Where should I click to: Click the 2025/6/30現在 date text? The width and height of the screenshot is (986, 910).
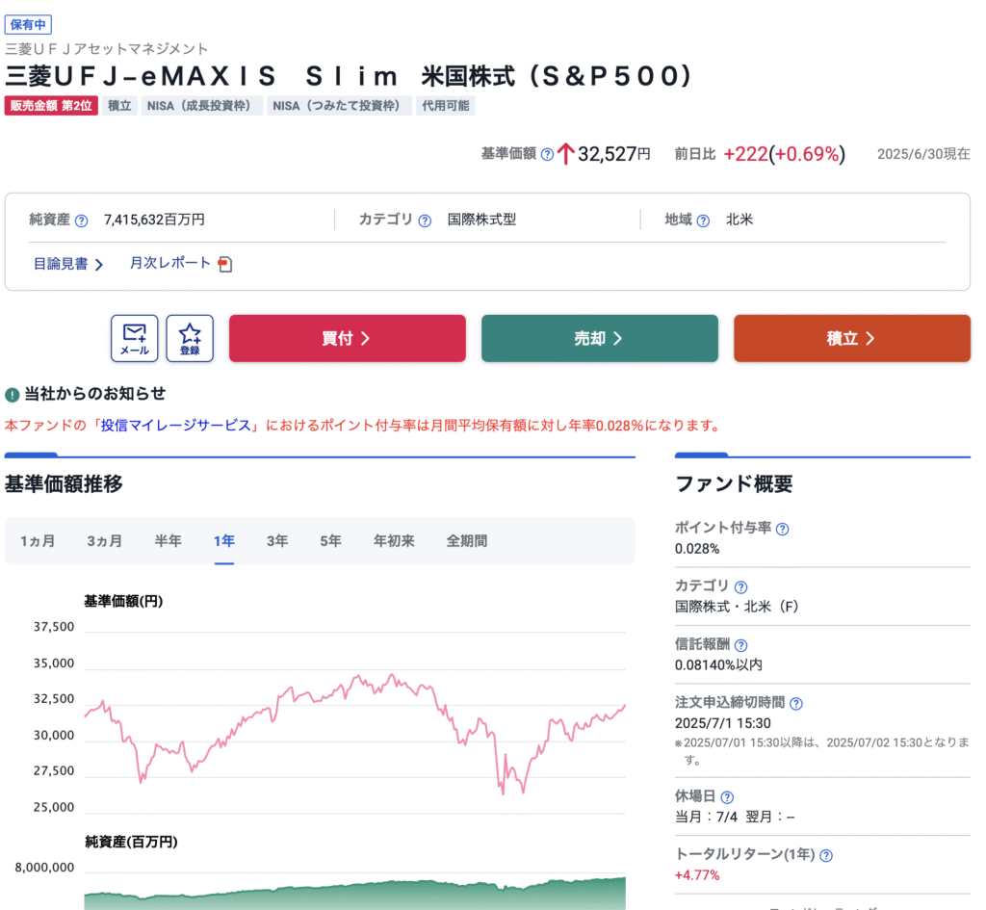(x=923, y=154)
